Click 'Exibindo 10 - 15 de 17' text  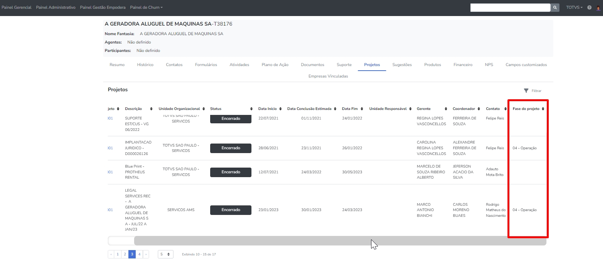tap(199, 254)
